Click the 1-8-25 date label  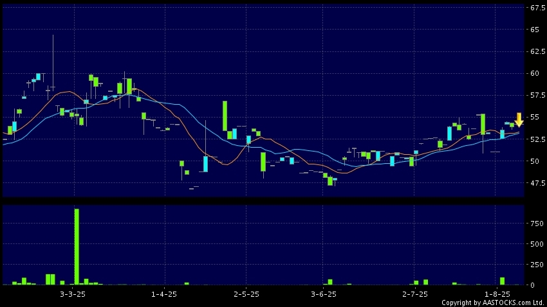tap(497, 294)
